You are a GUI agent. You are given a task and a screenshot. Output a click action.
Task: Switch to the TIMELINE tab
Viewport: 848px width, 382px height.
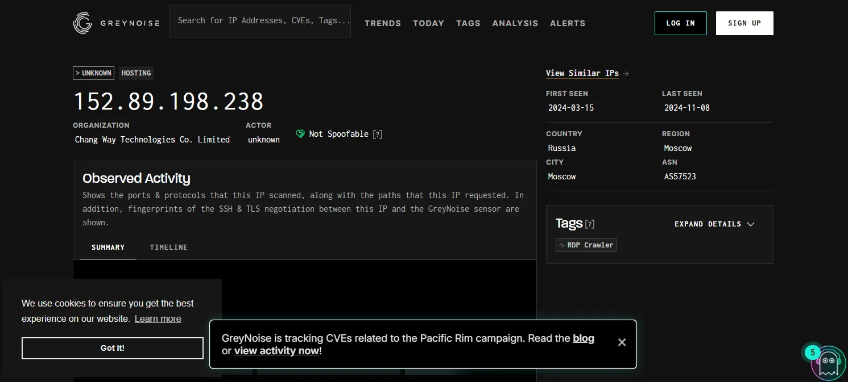point(168,247)
